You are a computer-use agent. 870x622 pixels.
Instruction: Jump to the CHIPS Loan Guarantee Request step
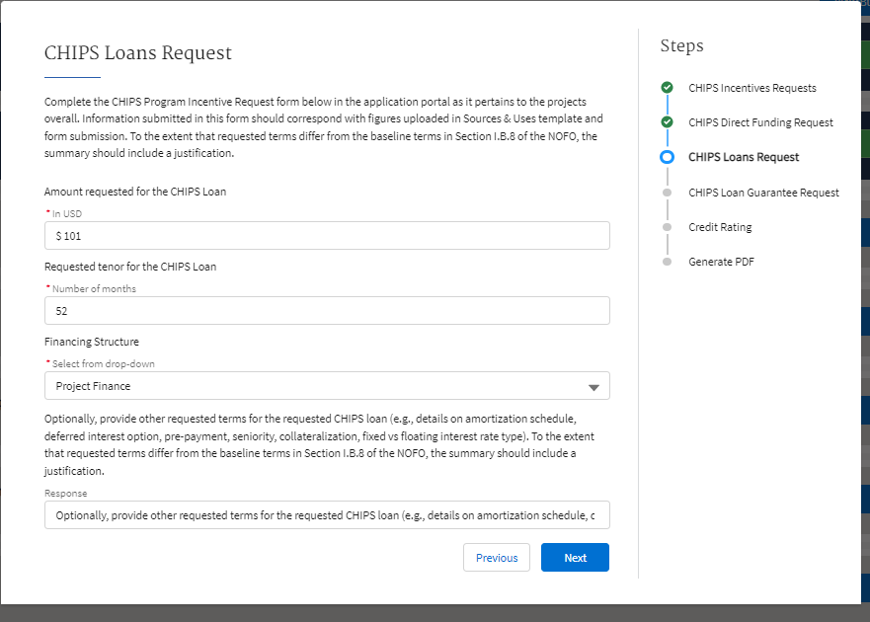tap(763, 193)
